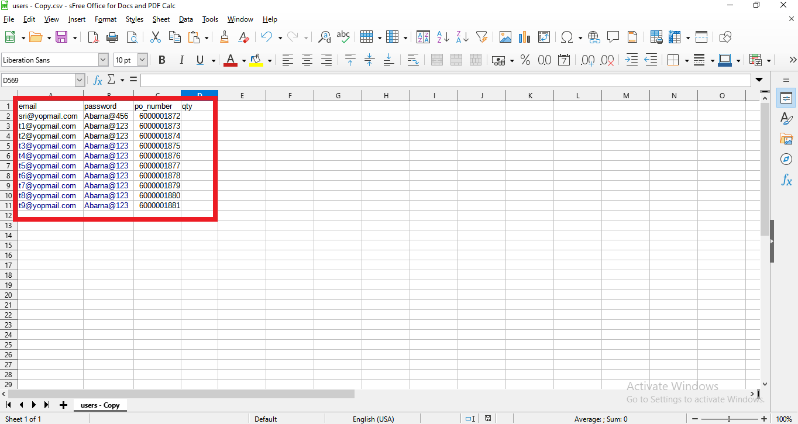Viewport: 798px width, 424px height.
Task: Open sidebar Gallery panel icon
Action: tap(786, 139)
